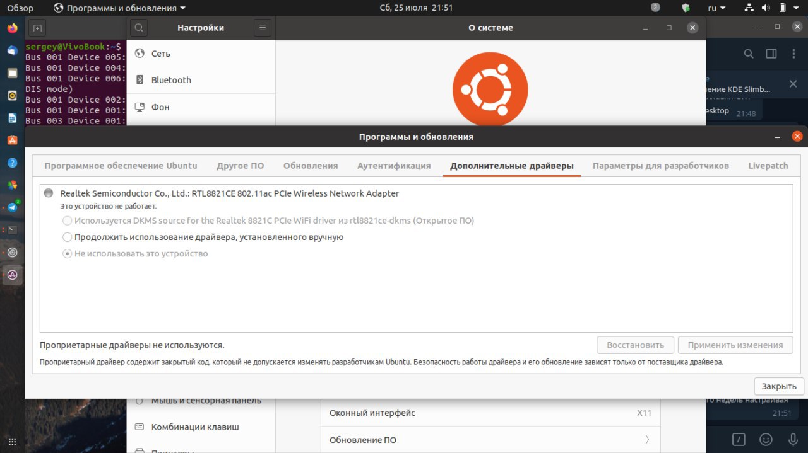Click the notification badge showing 2
This screenshot has width=808, height=453.
pos(655,8)
